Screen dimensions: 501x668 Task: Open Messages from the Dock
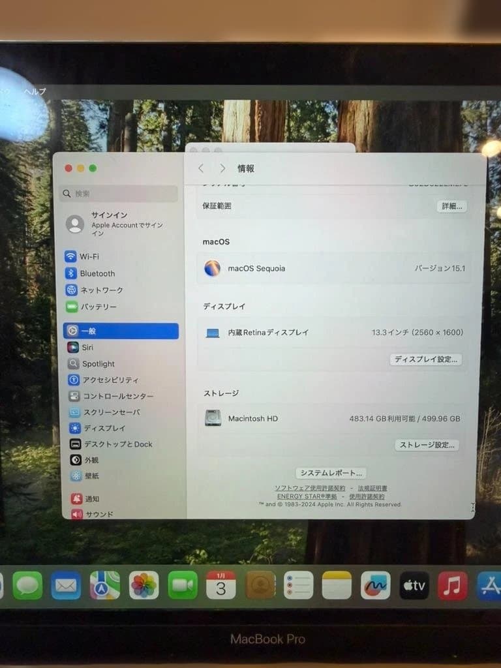click(x=27, y=585)
